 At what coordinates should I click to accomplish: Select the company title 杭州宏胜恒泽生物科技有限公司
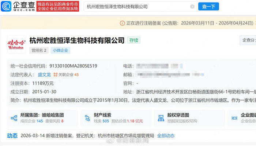(77, 40)
